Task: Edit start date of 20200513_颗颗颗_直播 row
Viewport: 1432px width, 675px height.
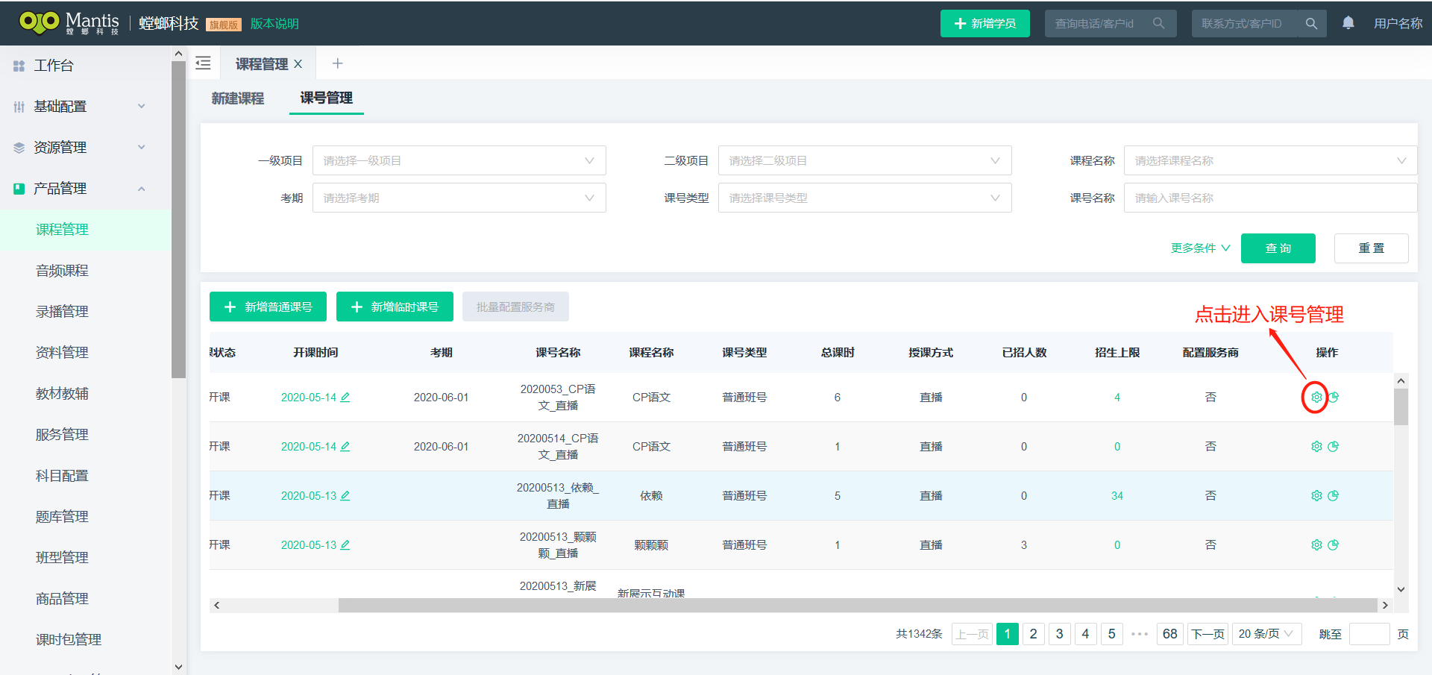Action: click(x=345, y=544)
